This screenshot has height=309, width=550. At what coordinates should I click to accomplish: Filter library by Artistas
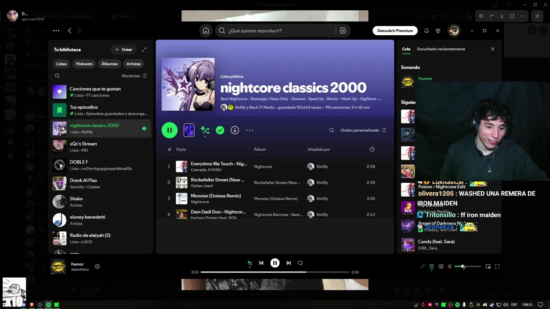[134, 64]
